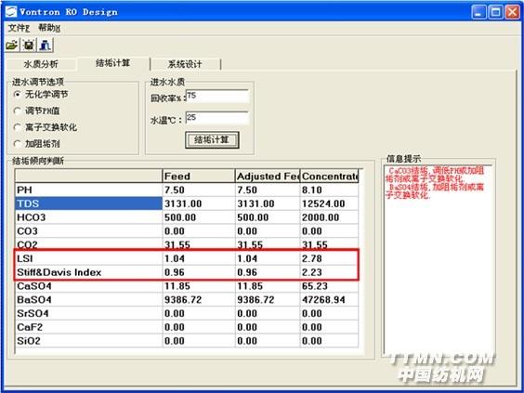Maximize the Vontron RO Design window
This screenshot has width=524, height=393.
495,12
